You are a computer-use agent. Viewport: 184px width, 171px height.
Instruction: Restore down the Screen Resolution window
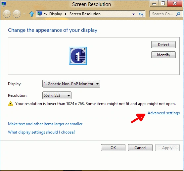[163, 4]
